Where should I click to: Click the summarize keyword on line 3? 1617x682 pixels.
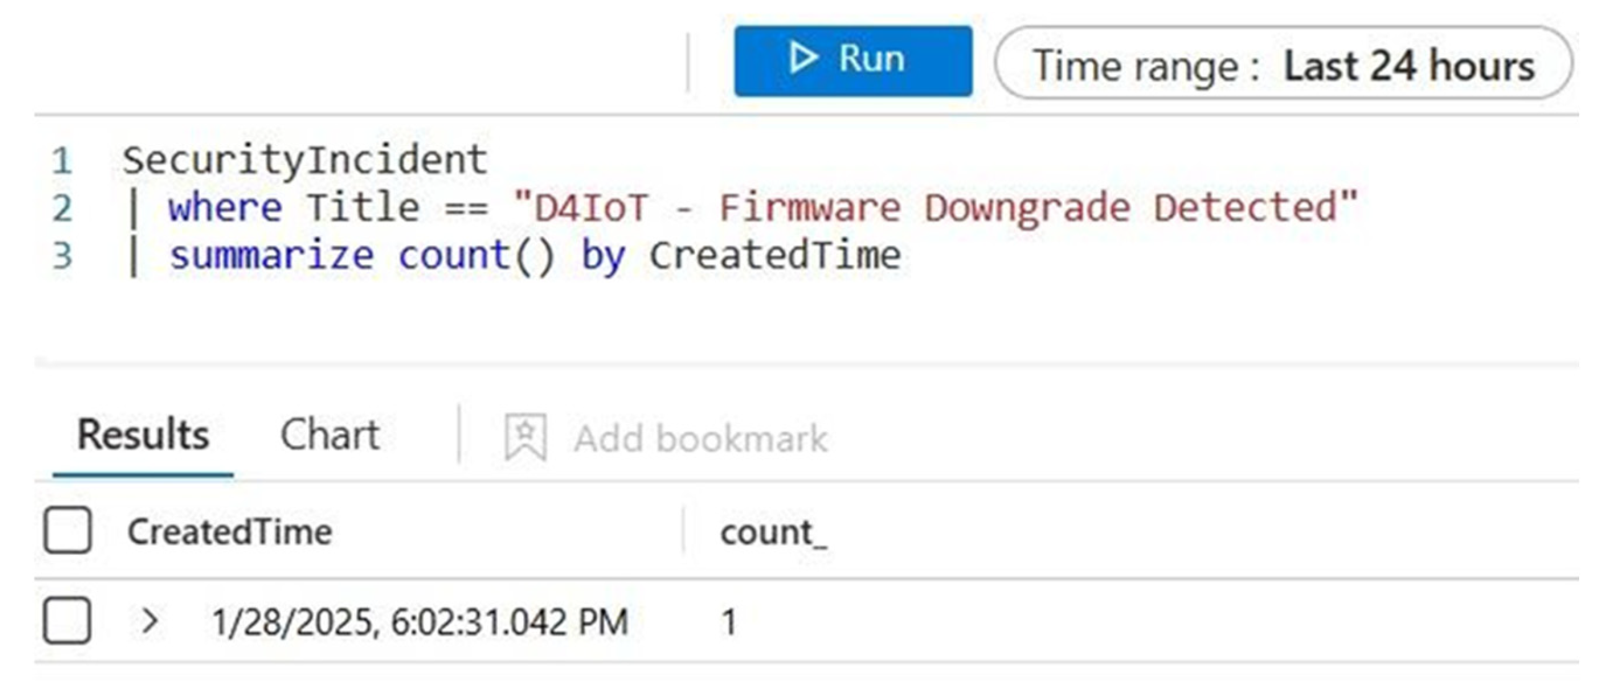[x=271, y=255]
